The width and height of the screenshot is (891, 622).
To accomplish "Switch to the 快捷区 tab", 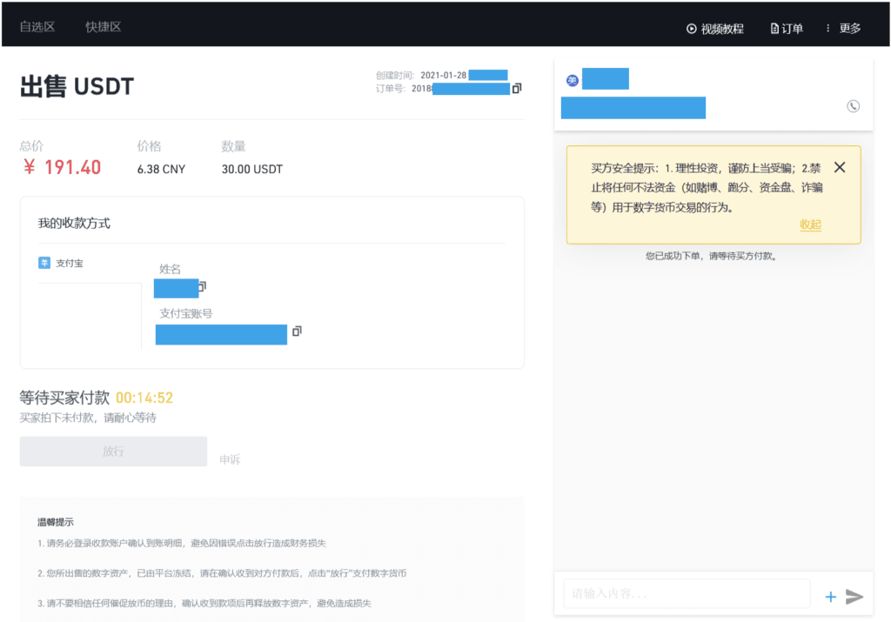I will 103,26.
